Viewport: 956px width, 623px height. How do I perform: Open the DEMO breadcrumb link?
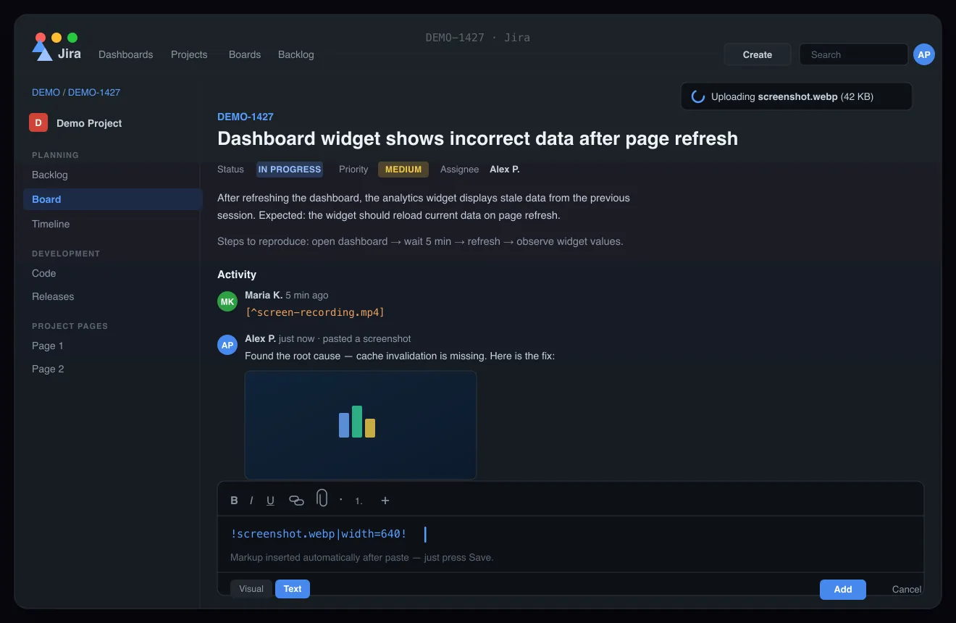(x=46, y=92)
